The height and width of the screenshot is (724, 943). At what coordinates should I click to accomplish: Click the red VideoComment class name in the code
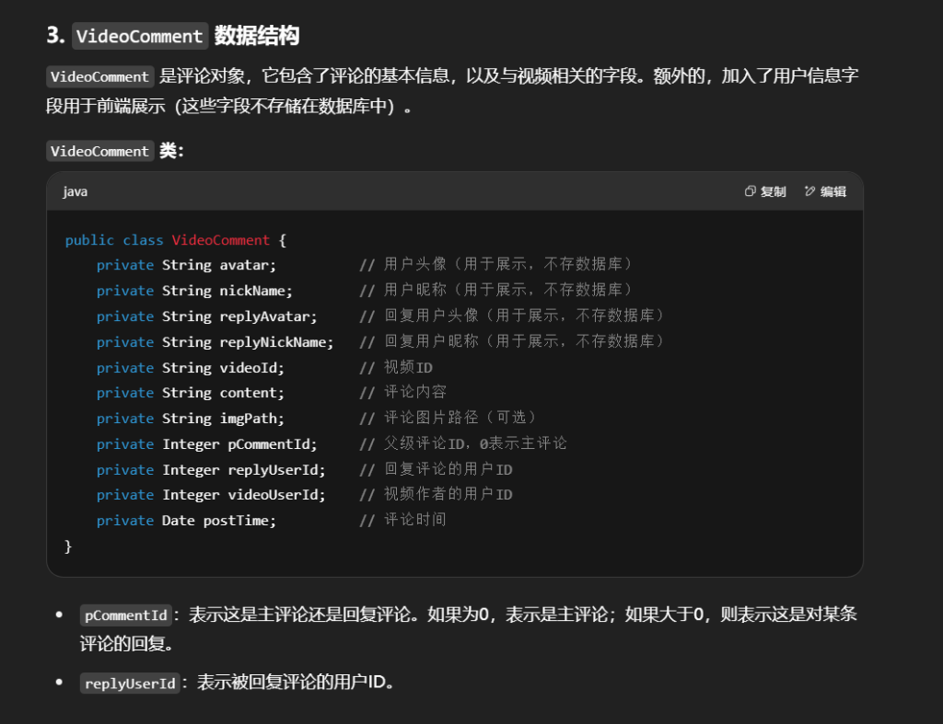[221, 240]
